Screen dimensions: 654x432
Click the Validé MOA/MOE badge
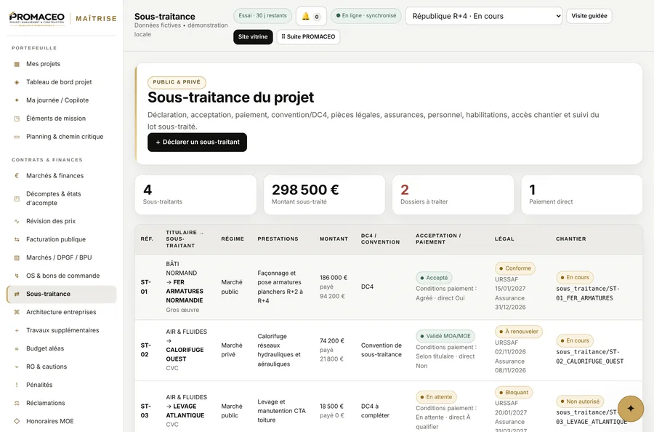445,336
